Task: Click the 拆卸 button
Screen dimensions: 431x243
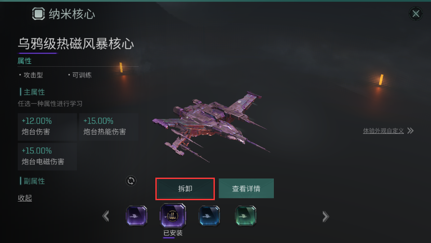Action: 185,188
